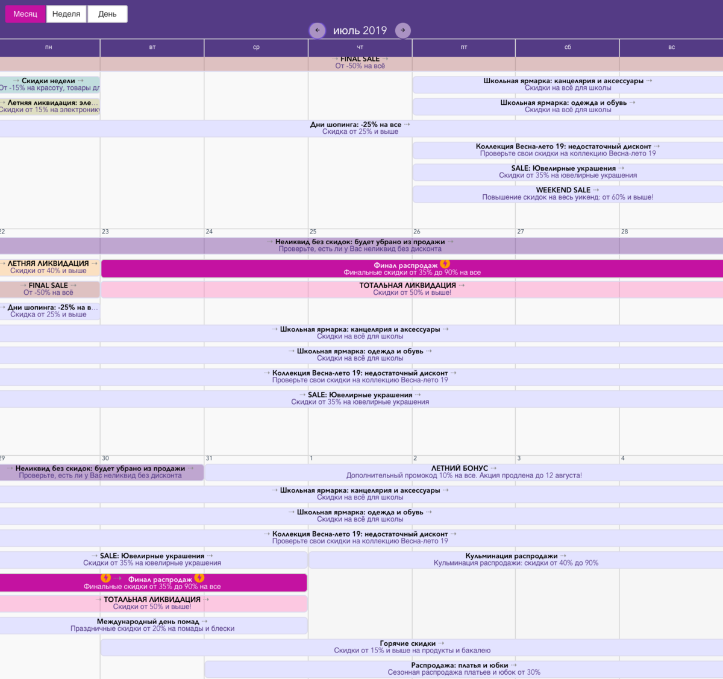Go to next month with right arrow
723x679 pixels.
click(x=403, y=30)
